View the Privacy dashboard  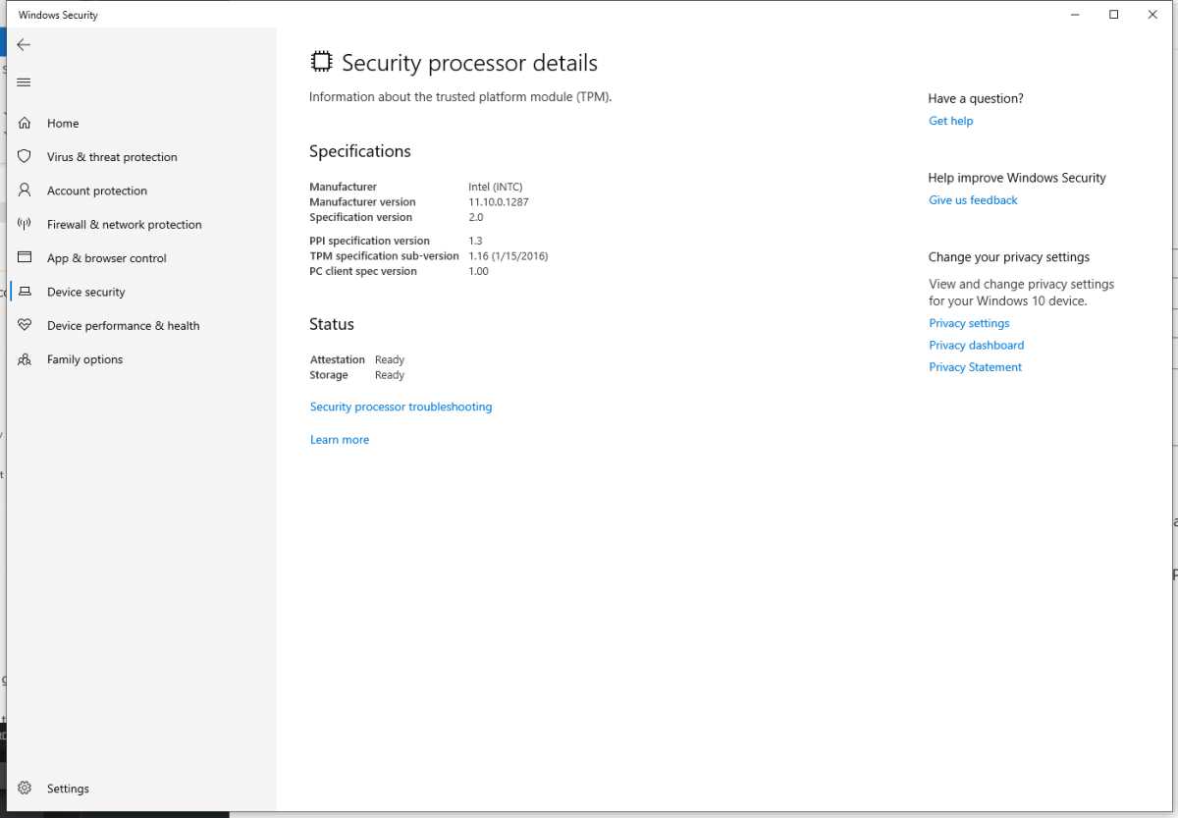tap(976, 345)
